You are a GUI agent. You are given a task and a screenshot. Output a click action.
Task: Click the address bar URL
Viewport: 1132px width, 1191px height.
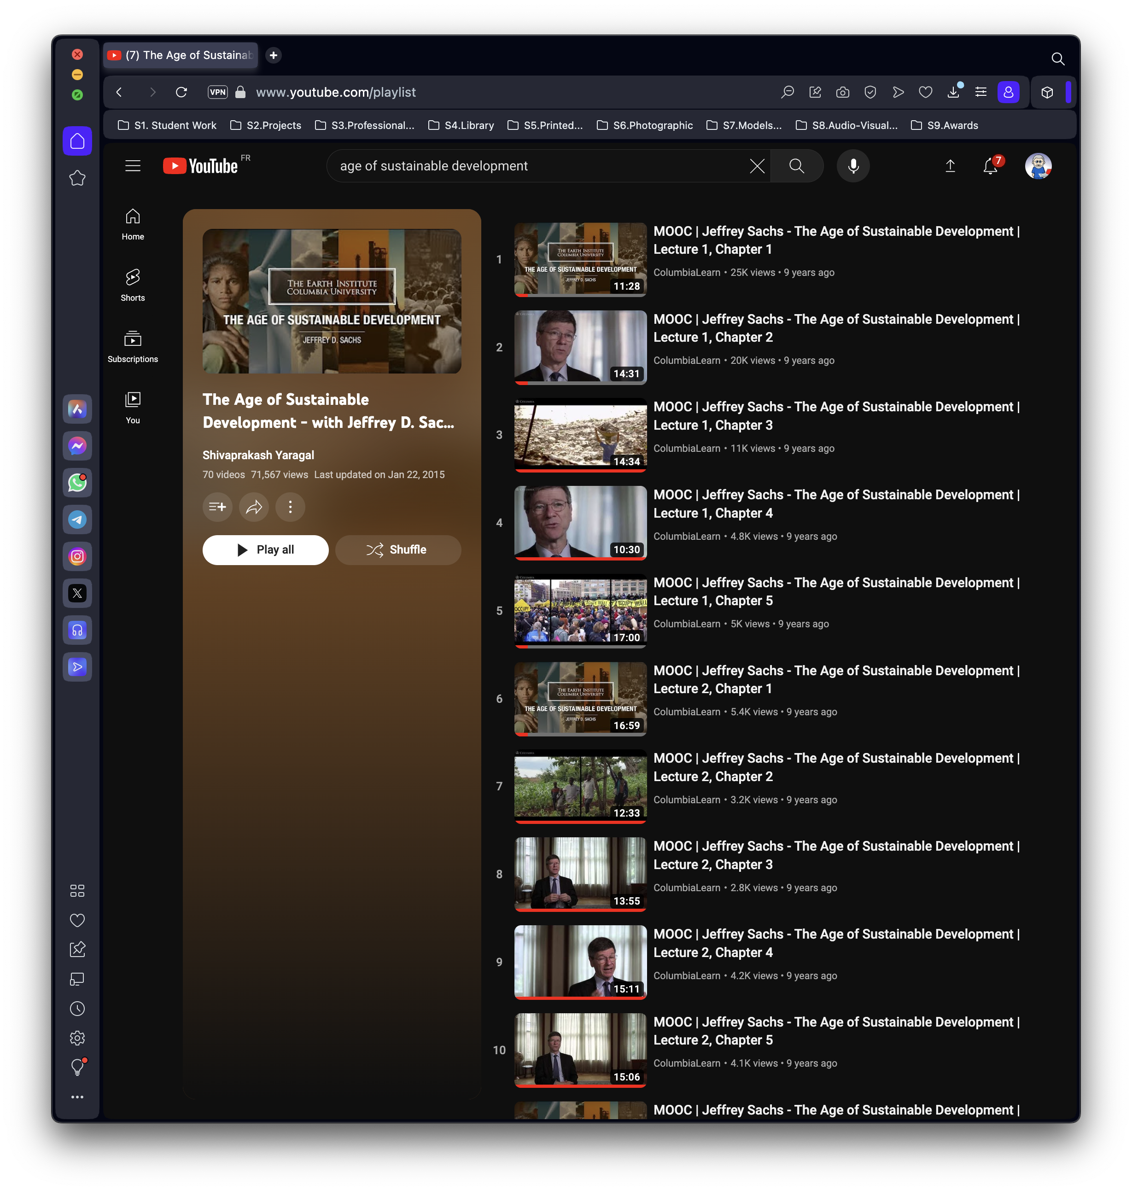click(x=336, y=92)
